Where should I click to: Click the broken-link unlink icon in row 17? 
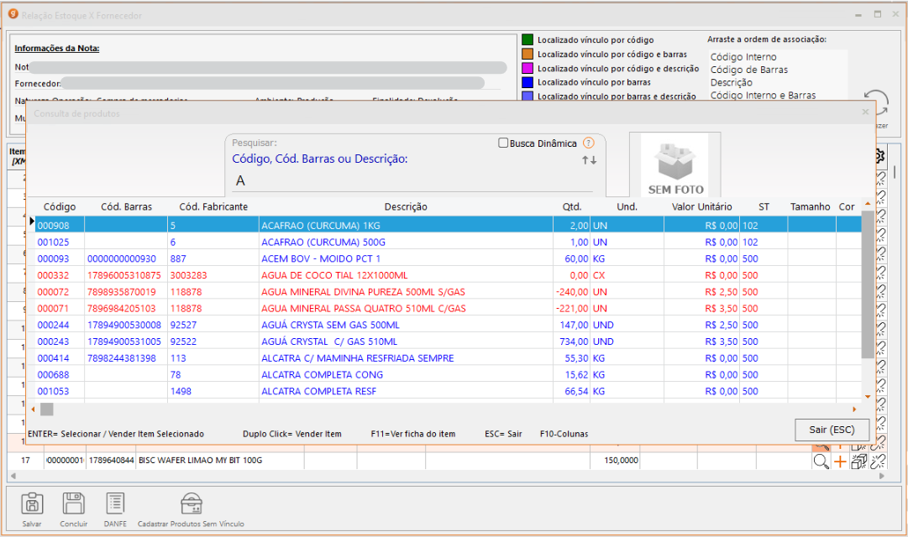(x=878, y=461)
